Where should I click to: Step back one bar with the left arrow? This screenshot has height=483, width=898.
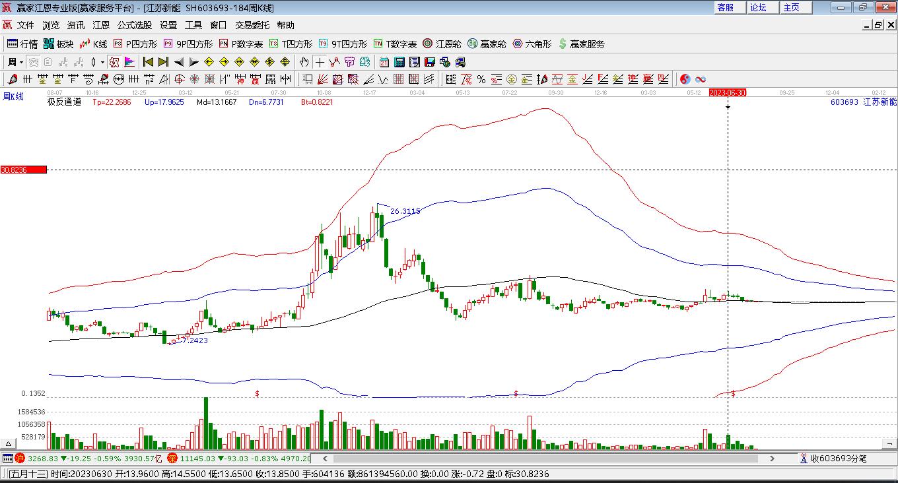178,62
